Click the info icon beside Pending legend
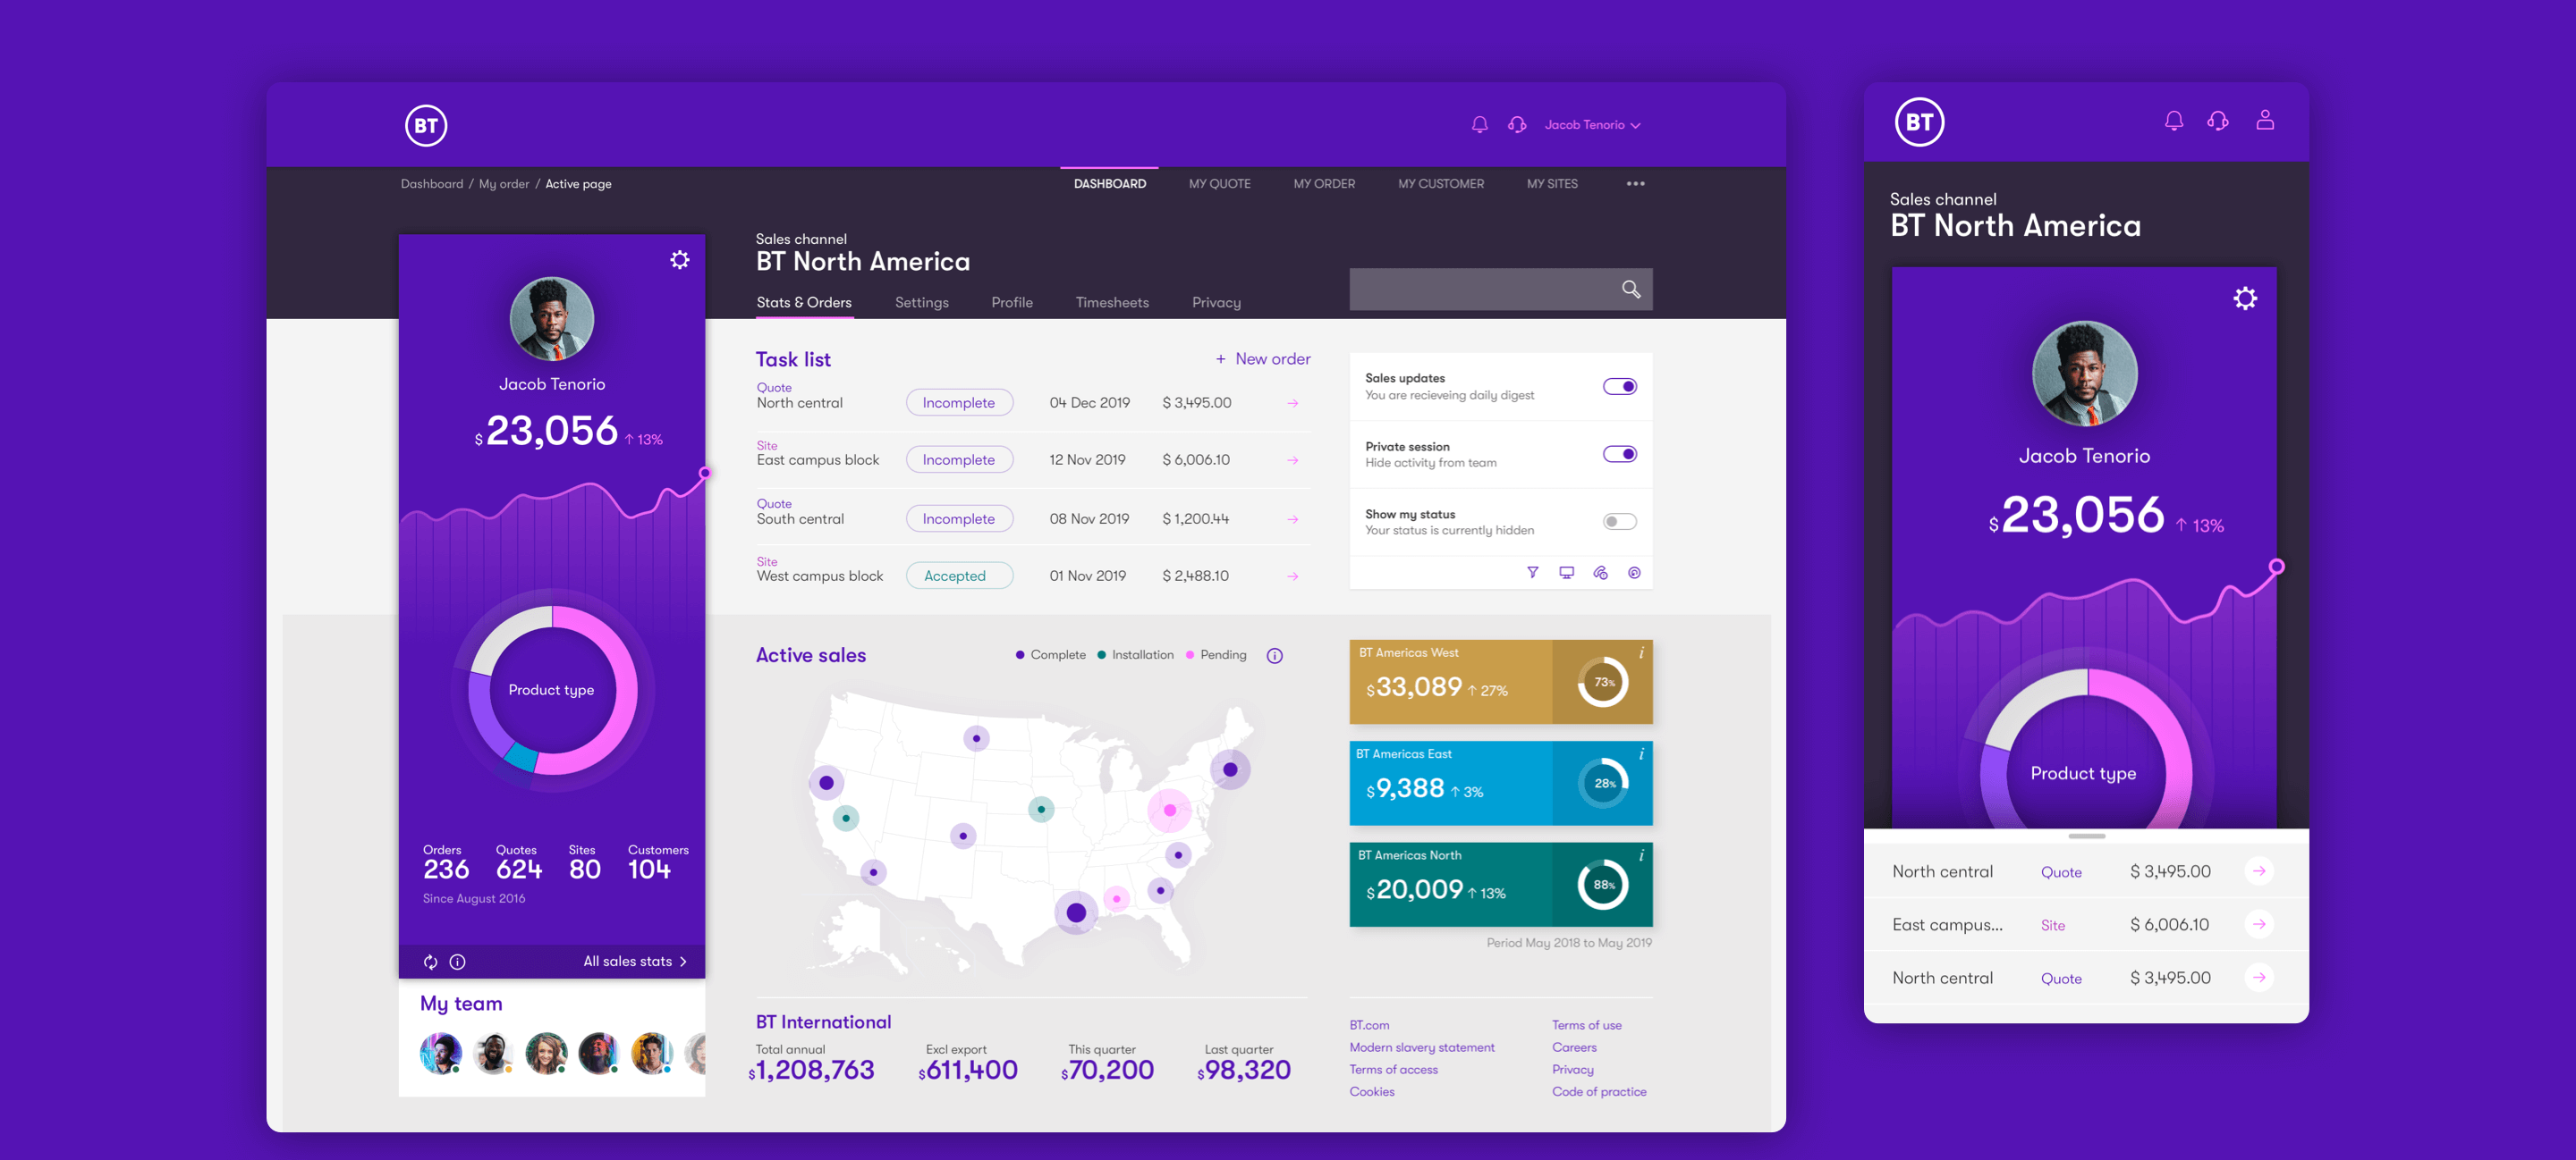The width and height of the screenshot is (2576, 1160). click(x=1274, y=655)
